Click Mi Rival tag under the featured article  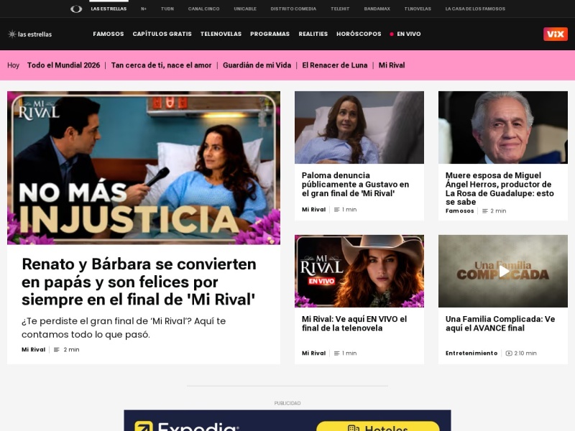pyautogui.click(x=33, y=350)
